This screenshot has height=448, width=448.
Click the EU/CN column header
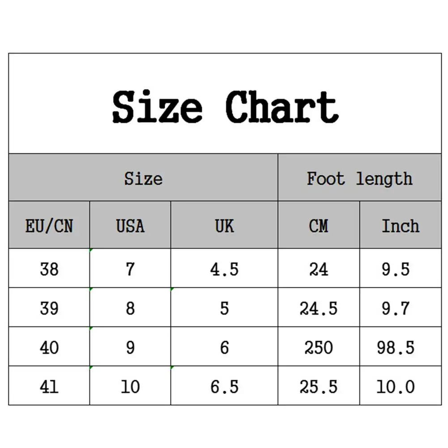click(x=49, y=226)
